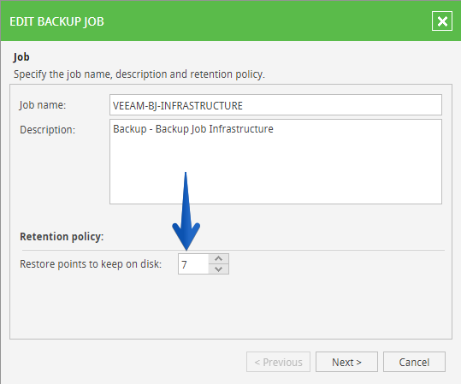Click the Retention policy heading

[x=62, y=236]
